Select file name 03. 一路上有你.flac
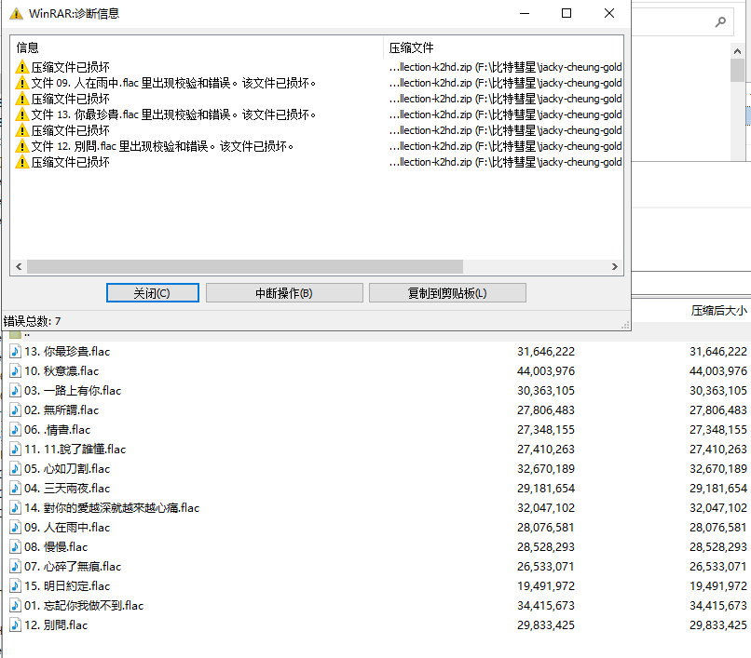The width and height of the screenshot is (751, 658). pyautogui.click(x=73, y=391)
